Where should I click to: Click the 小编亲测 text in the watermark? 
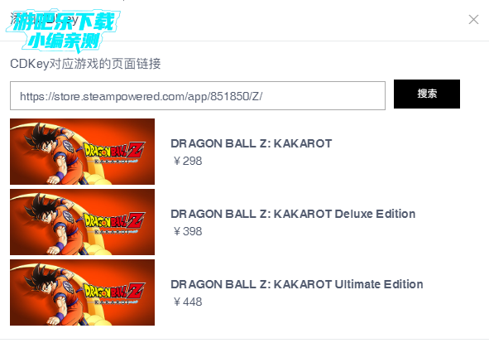(64, 41)
